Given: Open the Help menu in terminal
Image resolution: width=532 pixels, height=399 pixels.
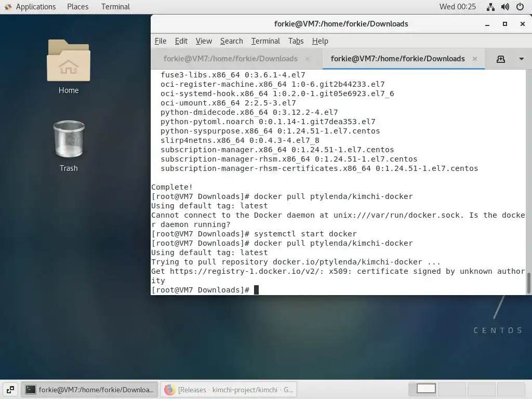Looking at the screenshot, I should pyautogui.click(x=320, y=41).
